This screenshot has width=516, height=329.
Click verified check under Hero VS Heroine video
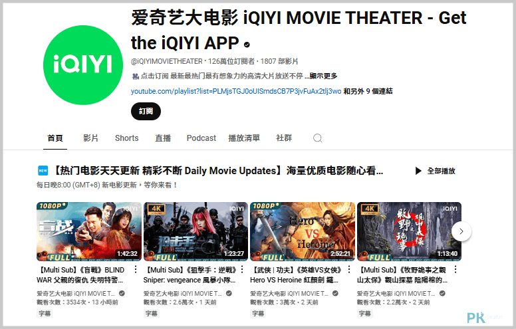(x=335, y=293)
